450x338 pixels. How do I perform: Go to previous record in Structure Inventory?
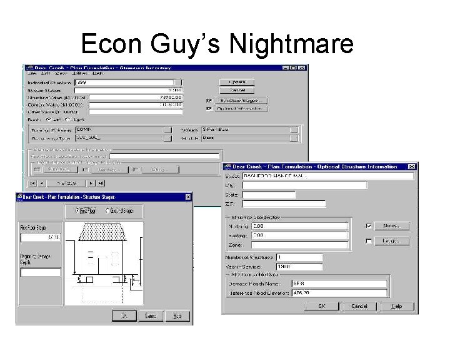tap(42, 183)
